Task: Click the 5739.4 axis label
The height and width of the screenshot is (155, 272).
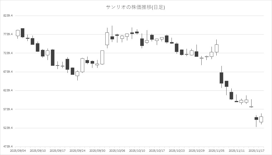Action: (8, 109)
